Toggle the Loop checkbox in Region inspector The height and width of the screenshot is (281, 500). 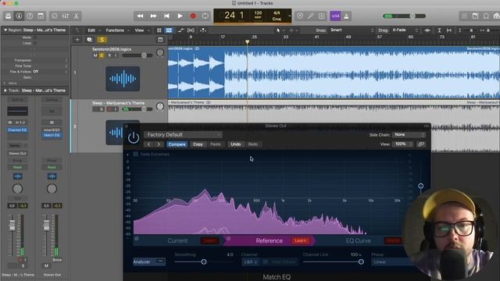click(x=35, y=43)
